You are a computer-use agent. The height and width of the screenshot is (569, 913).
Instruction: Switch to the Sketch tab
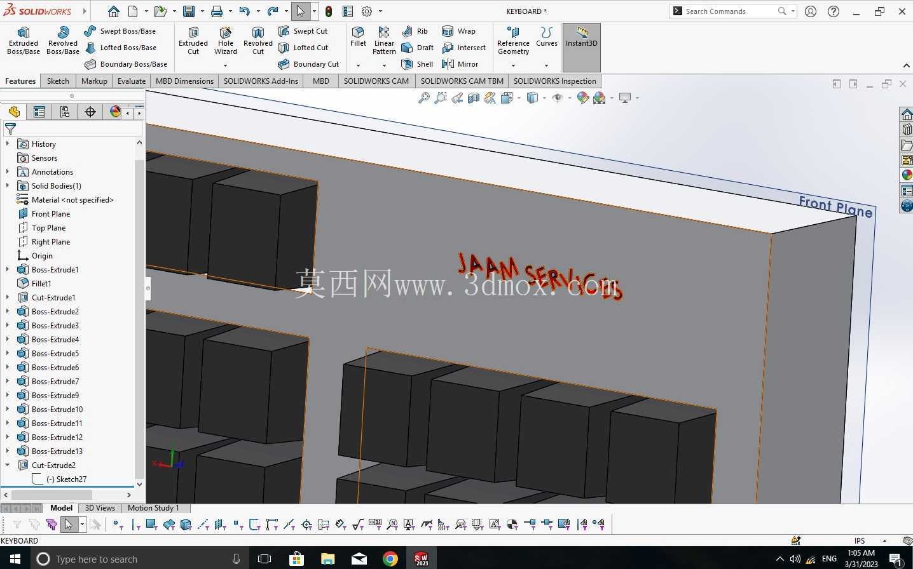[58, 81]
